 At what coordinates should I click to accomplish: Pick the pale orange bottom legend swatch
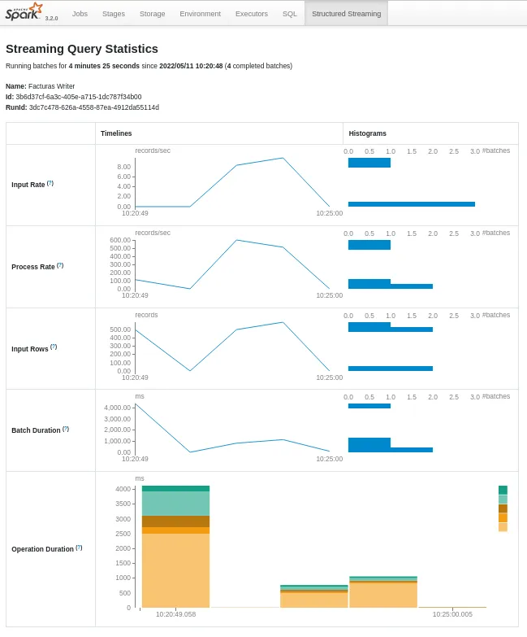pos(503,527)
